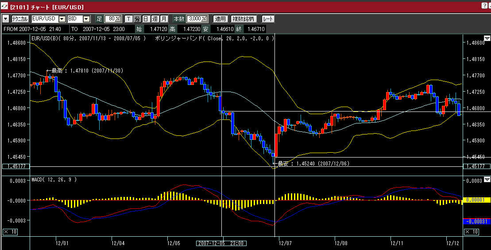
Task: Click the 最高 : 1.47810 high annotation
Action: pyautogui.click(x=85, y=71)
